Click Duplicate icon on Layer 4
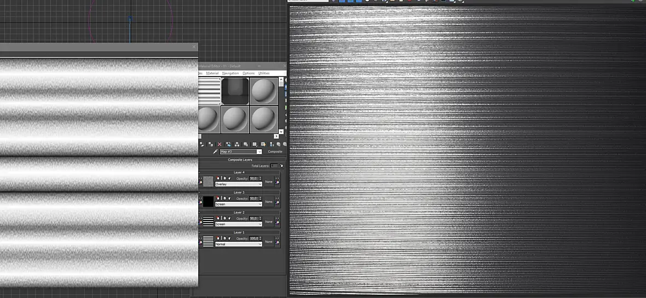Screen dimensions: 646x298 pyautogui.click(x=229, y=178)
